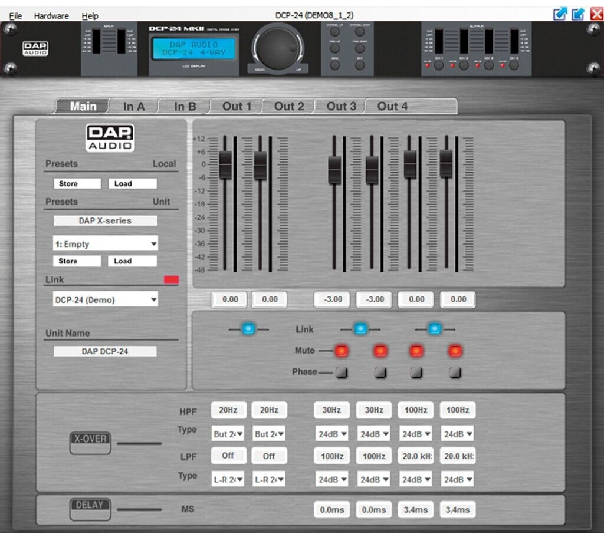Switch to the Out 3 tab
Image resolution: width=604 pixels, height=534 pixels.
[x=341, y=106]
